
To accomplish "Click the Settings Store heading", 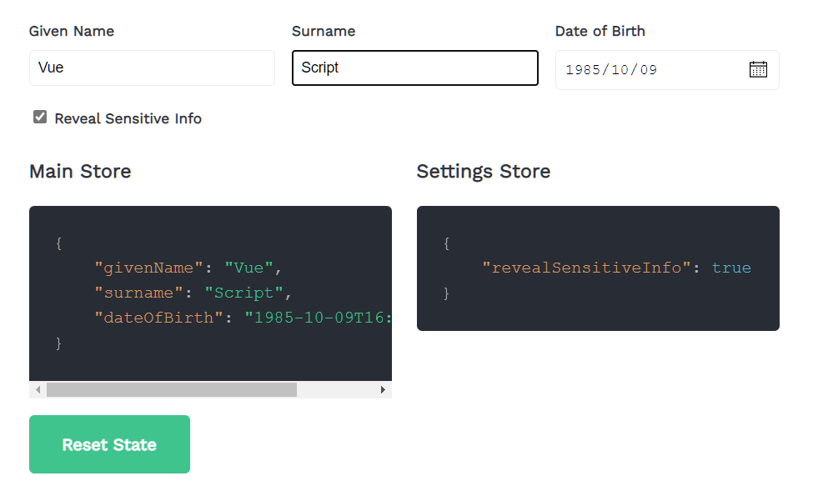I will [484, 172].
